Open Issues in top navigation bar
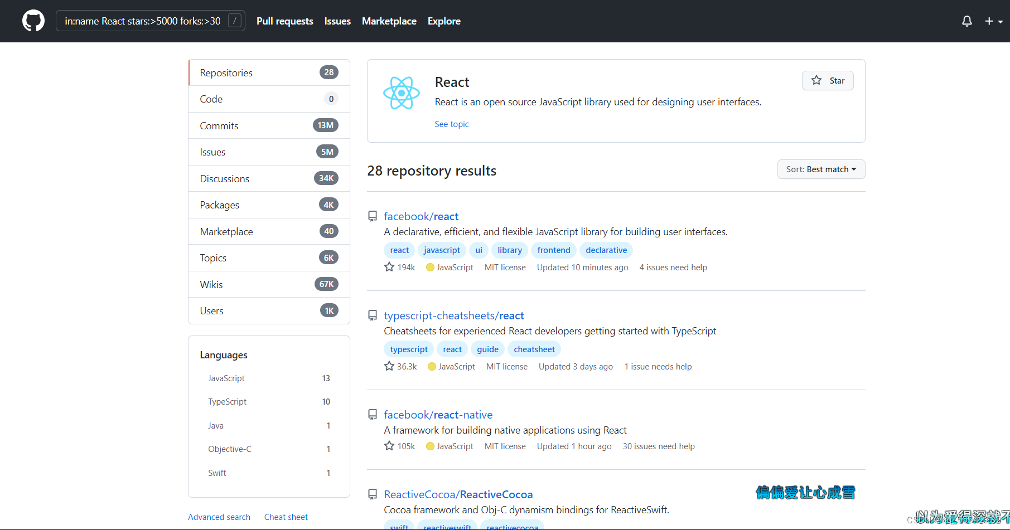The height and width of the screenshot is (530, 1010). click(337, 21)
